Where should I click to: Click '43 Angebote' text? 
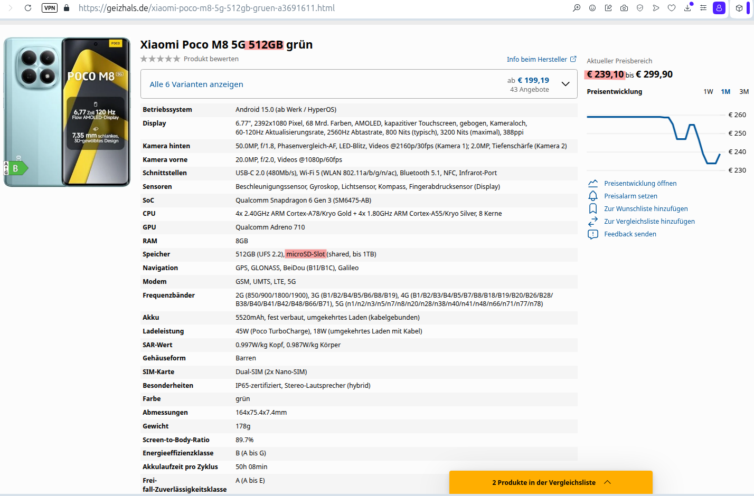tap(530, 90)
